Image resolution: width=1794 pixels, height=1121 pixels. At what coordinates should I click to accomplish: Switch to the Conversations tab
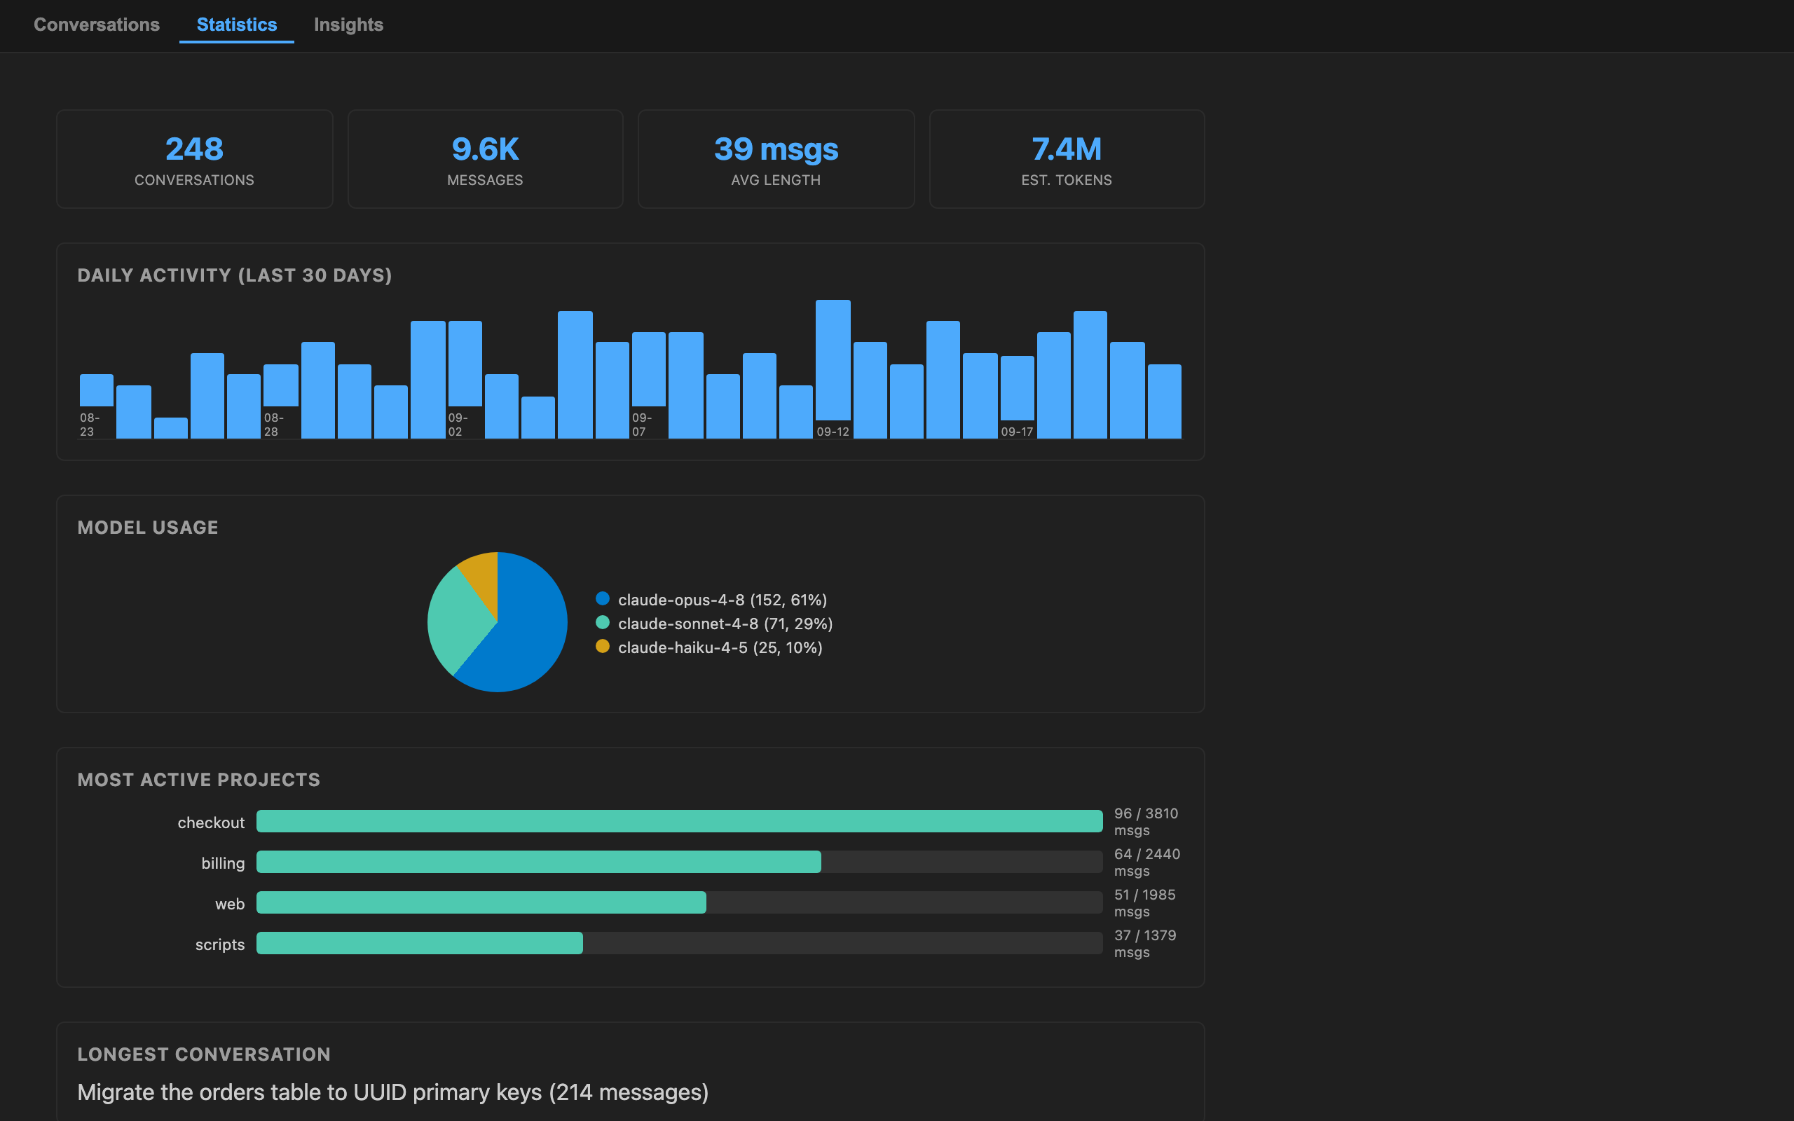coord(97,25)
